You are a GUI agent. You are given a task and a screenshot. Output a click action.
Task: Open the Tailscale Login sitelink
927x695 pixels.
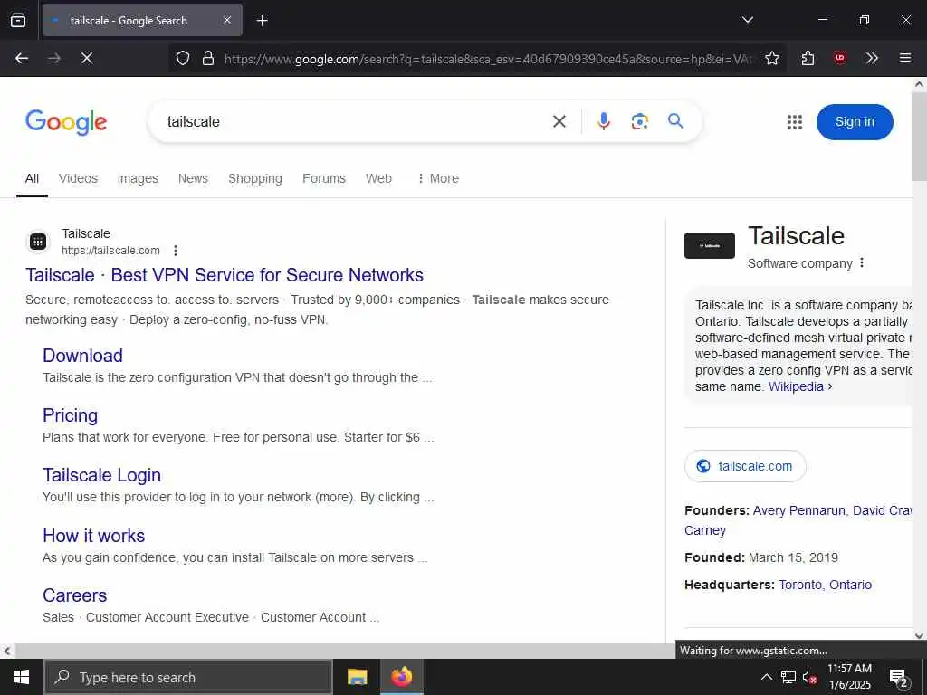tap(101, 475)
